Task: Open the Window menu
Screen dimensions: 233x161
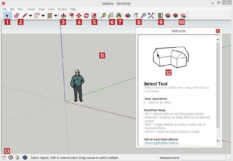Action: coord(62,9)
